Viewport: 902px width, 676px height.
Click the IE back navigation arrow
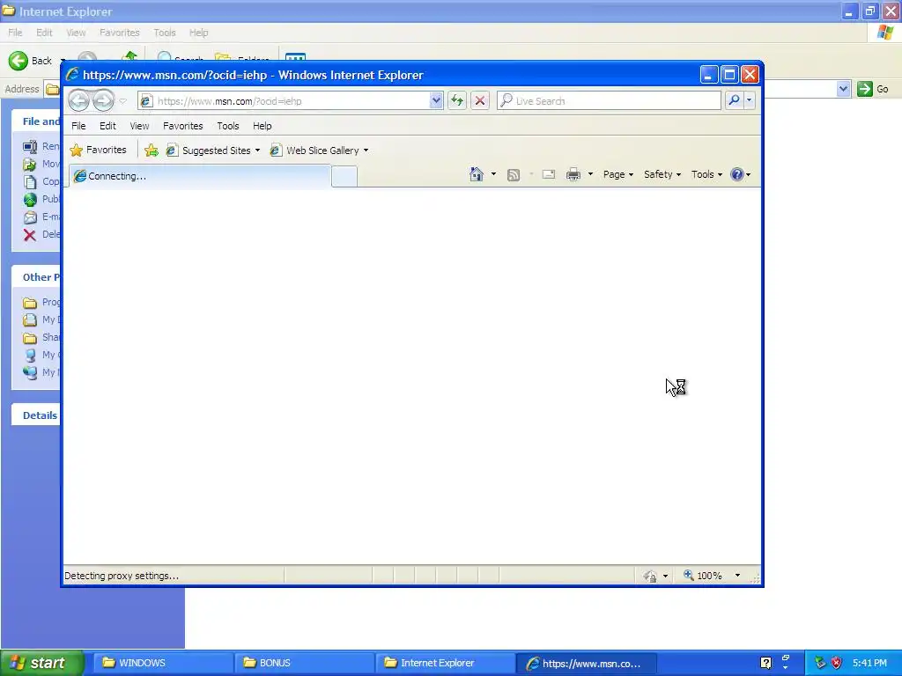click(x=78, y=100)
